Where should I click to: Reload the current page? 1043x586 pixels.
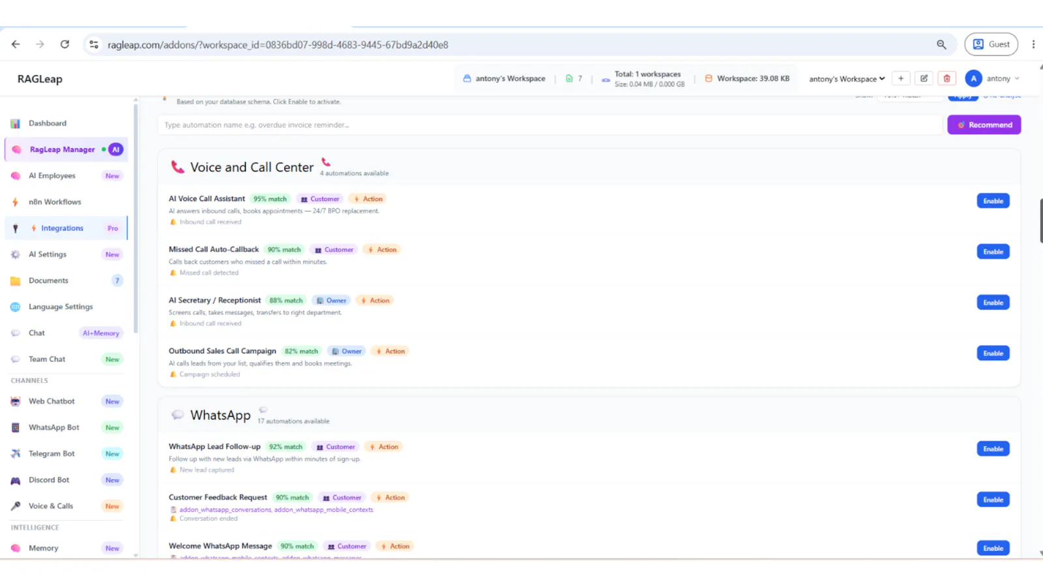pos(65,44)
